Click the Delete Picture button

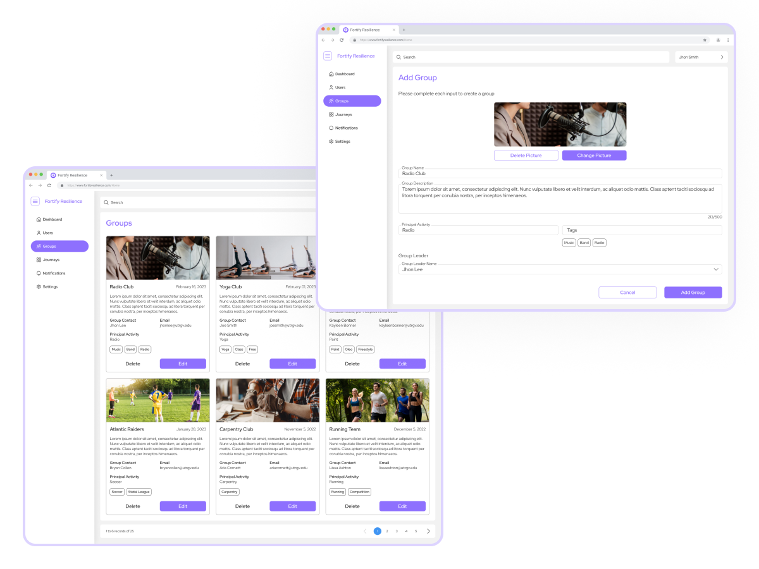pyautogui.click(x=526, y=156)
